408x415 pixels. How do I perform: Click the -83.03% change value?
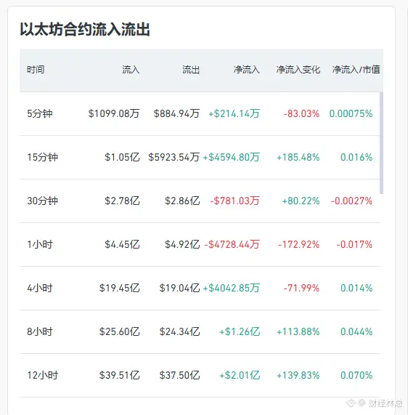301,114
